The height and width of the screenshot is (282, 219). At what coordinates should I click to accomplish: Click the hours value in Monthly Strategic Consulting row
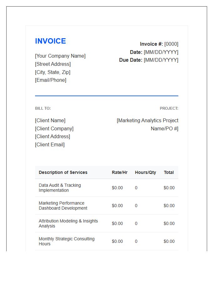click(136, 241)
